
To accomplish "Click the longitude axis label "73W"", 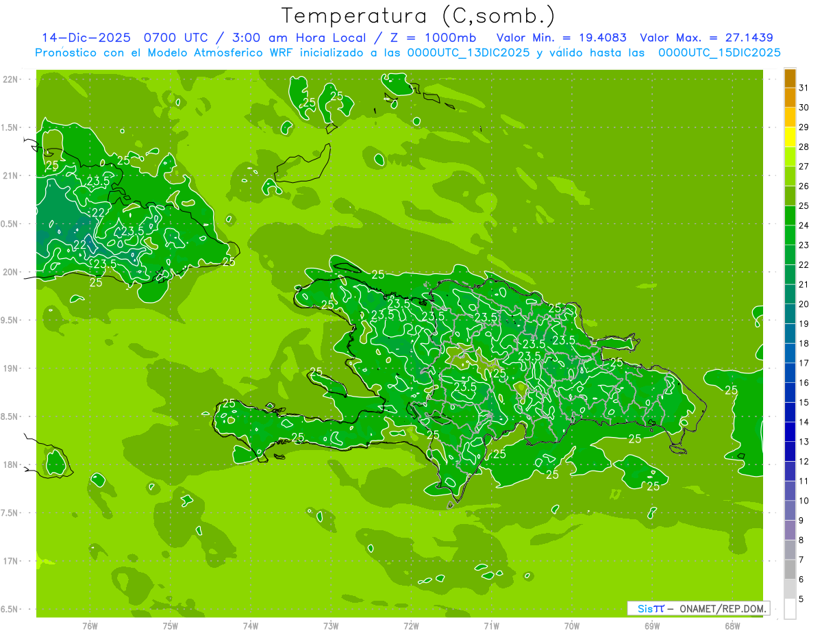I will [x=330, y=626].
